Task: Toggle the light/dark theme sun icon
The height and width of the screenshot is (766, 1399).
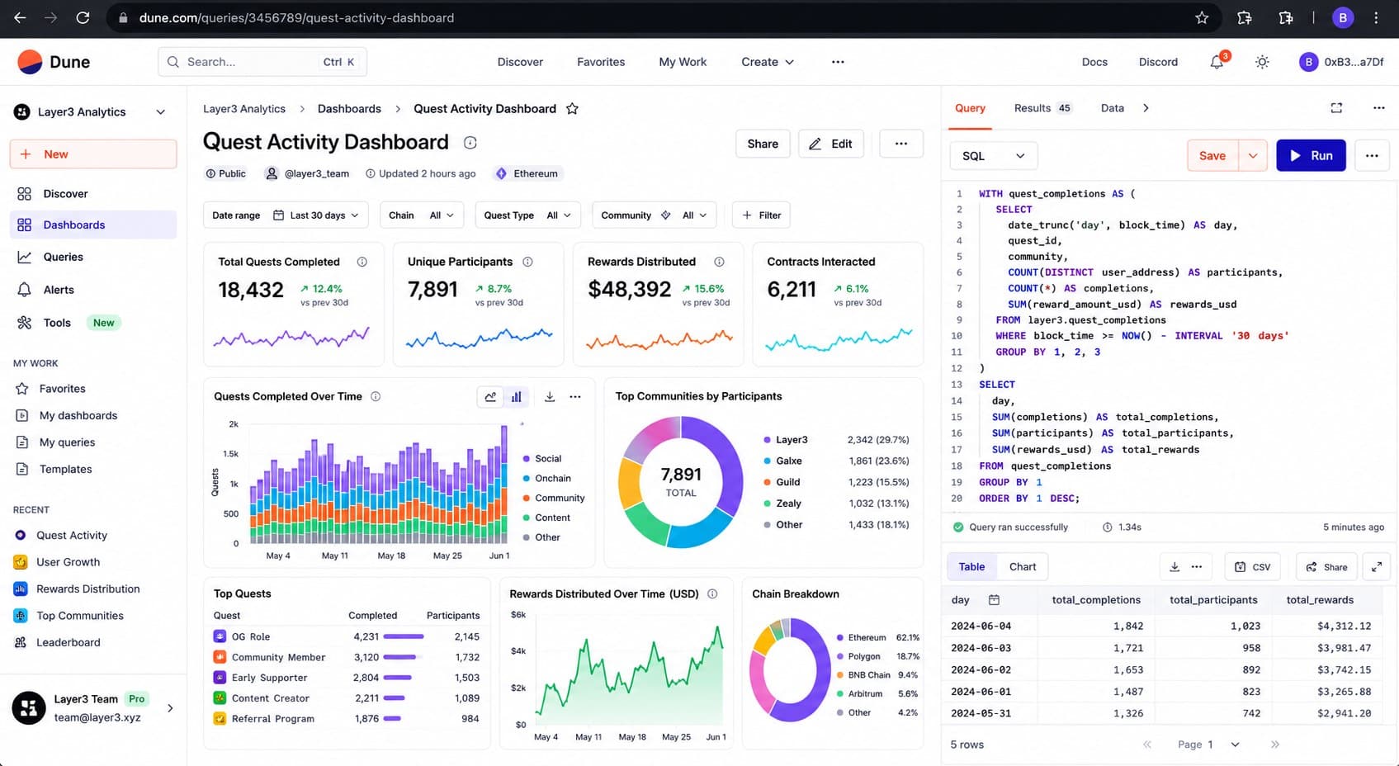Action: [1262, 62]
